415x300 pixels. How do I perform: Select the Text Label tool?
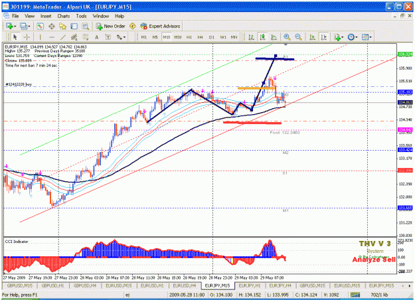(108, 37)
